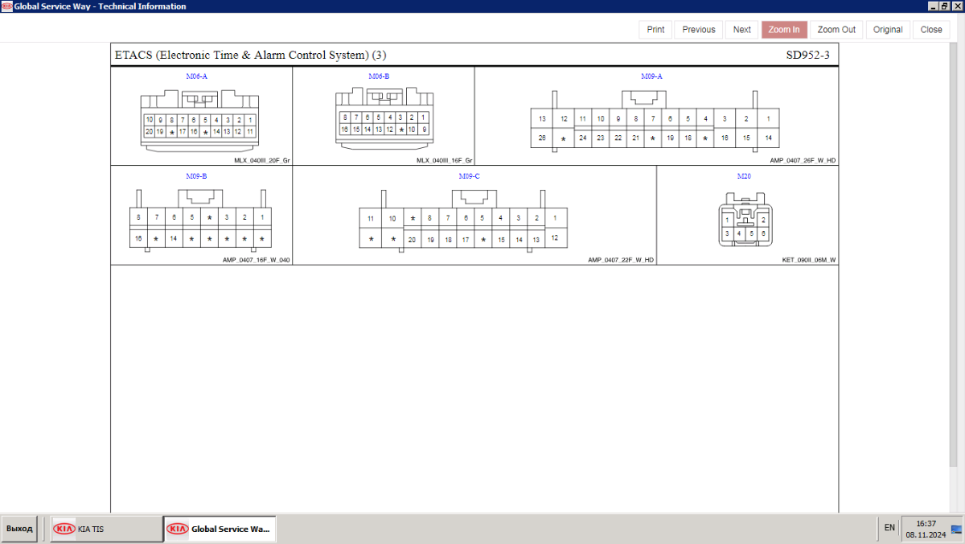965x544 pixels.
Task: Click the AMP_0407_26F_W_HD label
Action: [803, 160]
